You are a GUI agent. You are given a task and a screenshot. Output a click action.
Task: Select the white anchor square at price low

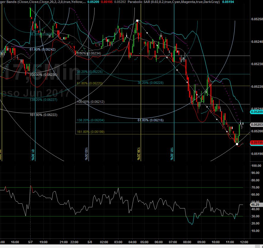click(237, 144)
